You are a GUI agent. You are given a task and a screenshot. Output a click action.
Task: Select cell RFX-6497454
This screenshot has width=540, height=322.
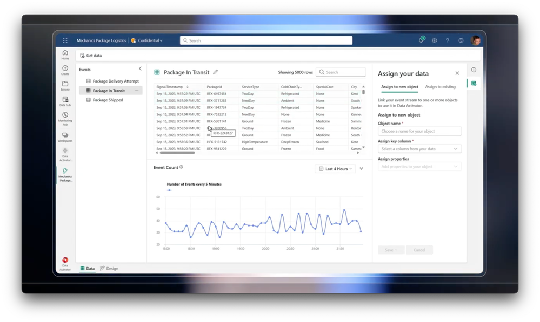point(217,94)
